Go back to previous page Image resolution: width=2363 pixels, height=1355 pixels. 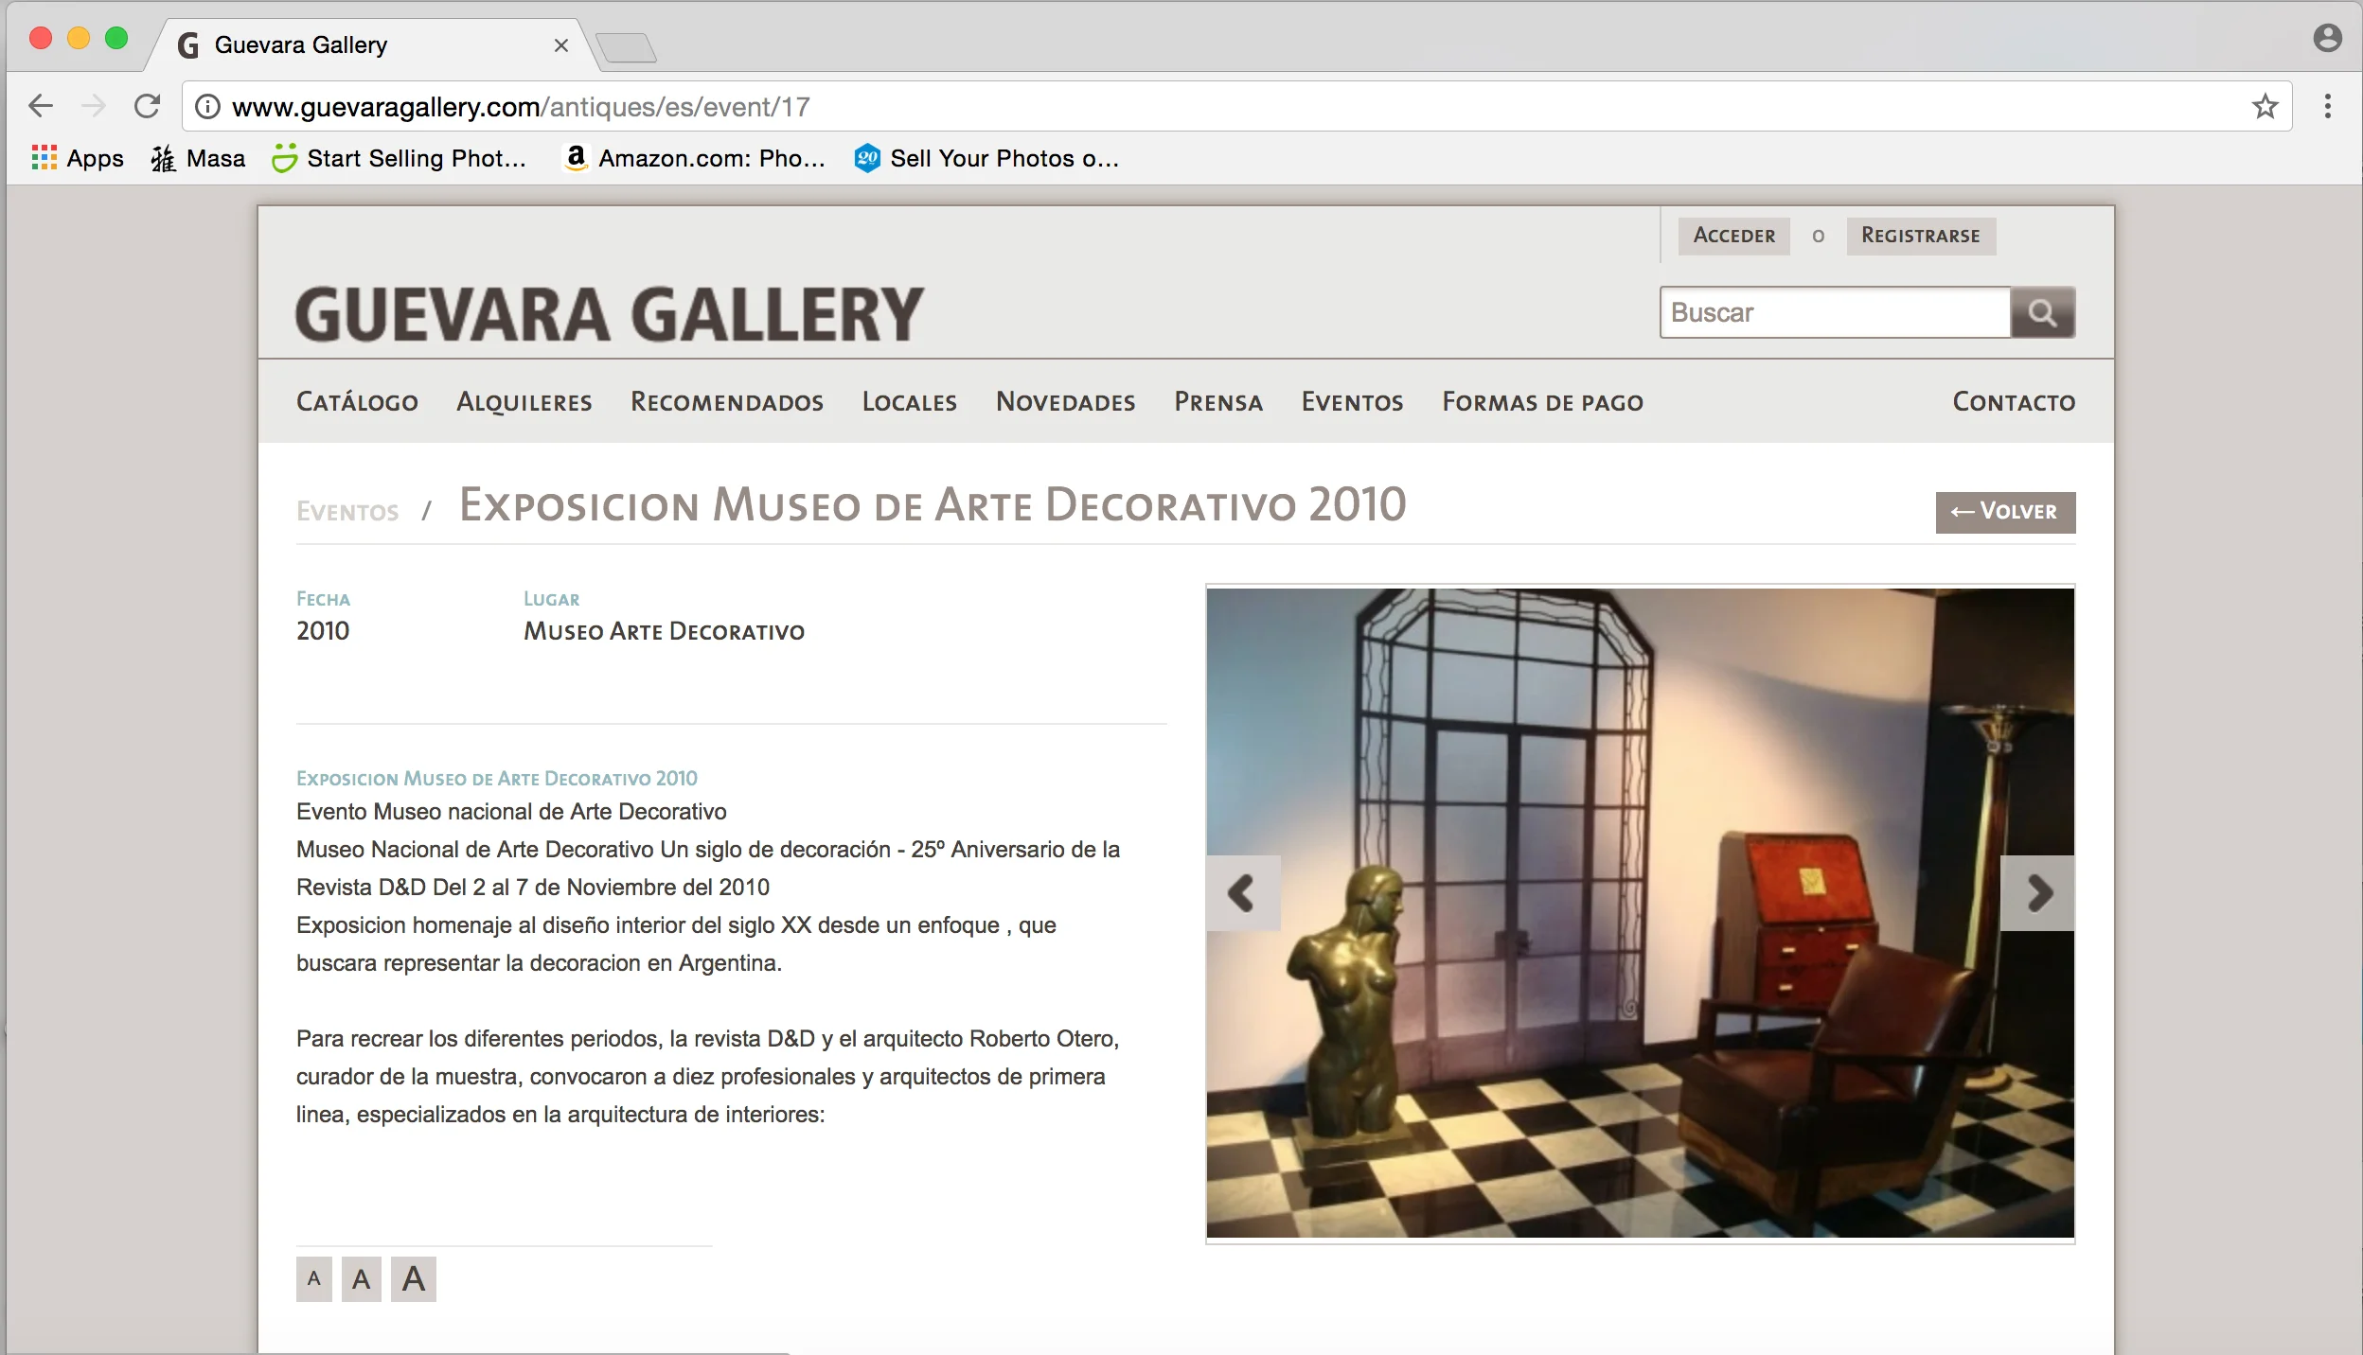(x=41, y=106)
